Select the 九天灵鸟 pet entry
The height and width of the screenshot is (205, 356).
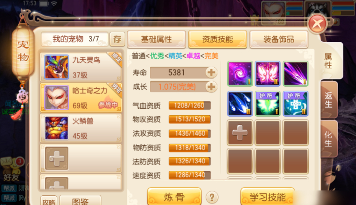(81, 67)
